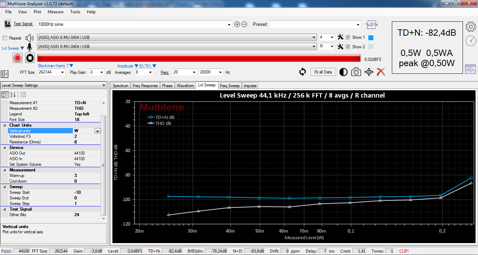Toggle the Repeat checkbox
Image resolution: width=478 pixels, height=255 pixels.
pos(5,38)
